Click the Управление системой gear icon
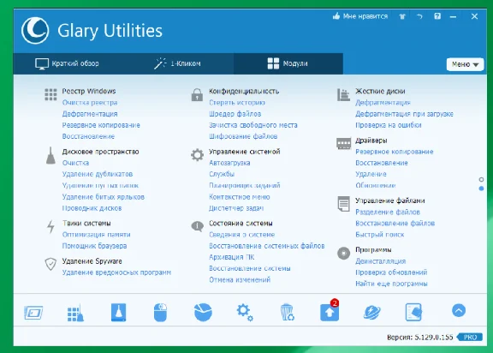Image resolution: width=493 pixels, height=353 pixels. click(197, 155)
